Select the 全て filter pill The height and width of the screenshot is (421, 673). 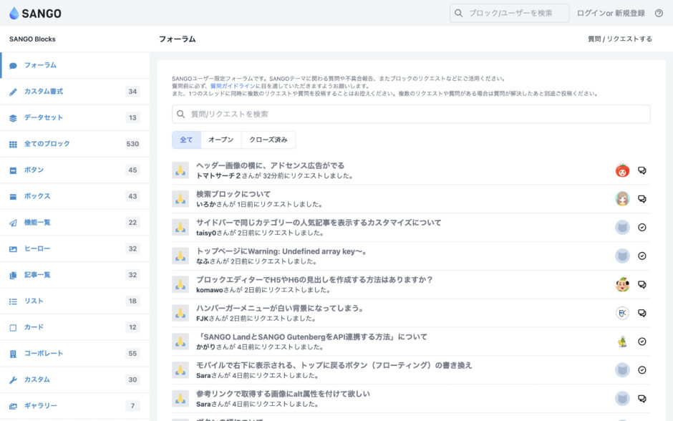coord(186,140)
